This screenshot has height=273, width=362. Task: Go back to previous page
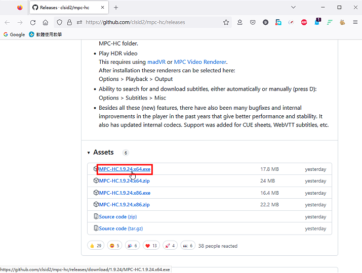pos(7,22)
